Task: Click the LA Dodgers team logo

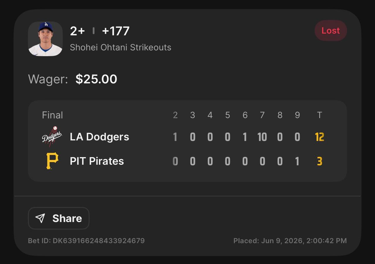Action: pyautogui.click(x=52, y=136)
